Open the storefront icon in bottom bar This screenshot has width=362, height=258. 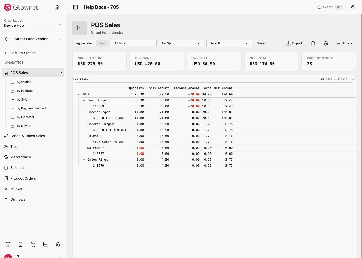tap(8, 244)
